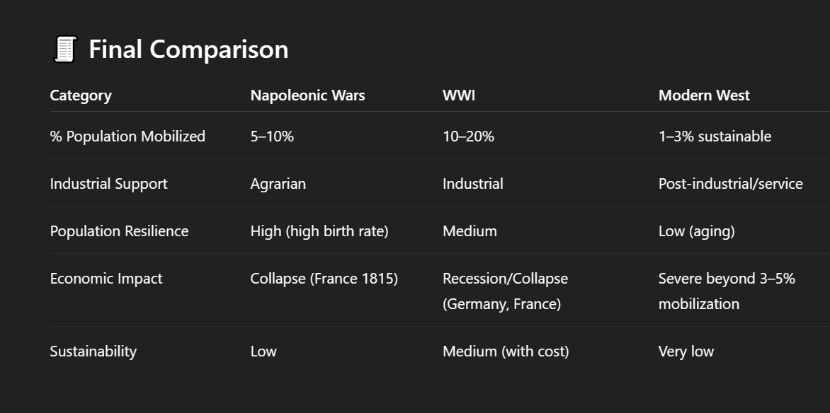
Task: Select the 1–3% sustainable cell
Action: [715, 136]
